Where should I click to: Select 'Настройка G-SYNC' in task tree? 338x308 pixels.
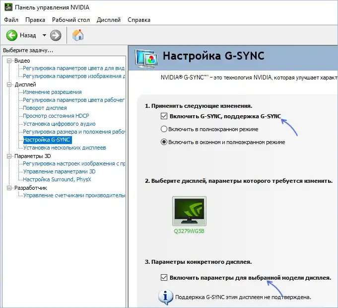(x=47, y=140)
